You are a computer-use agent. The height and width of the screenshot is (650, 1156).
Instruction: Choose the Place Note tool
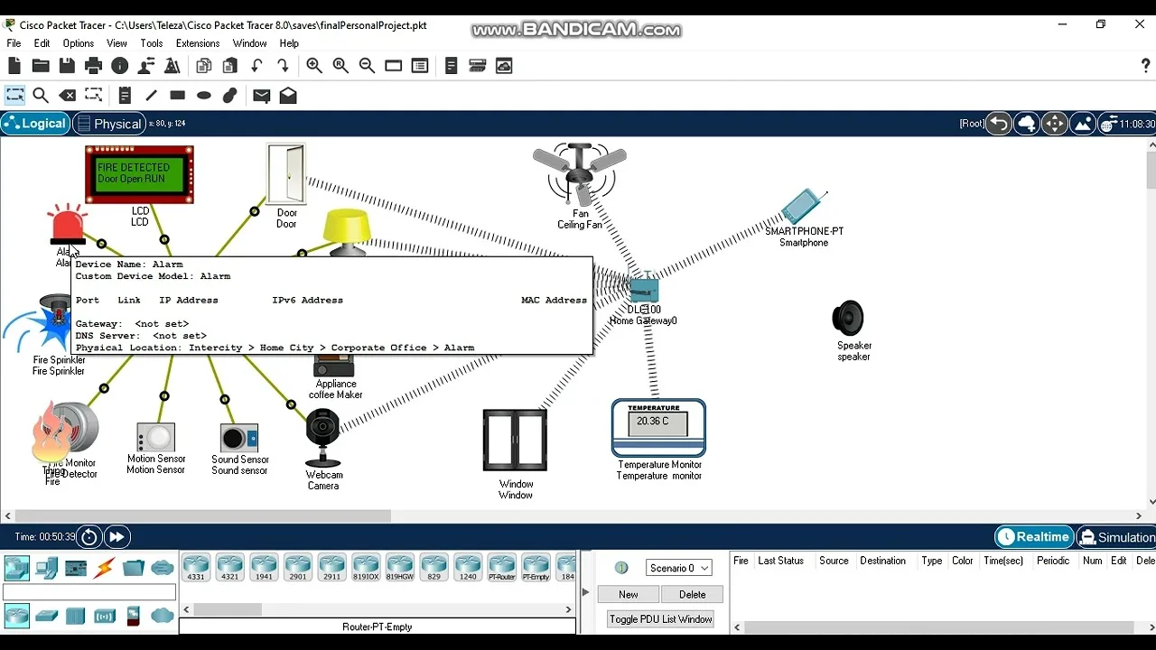(x=125, y=96)
